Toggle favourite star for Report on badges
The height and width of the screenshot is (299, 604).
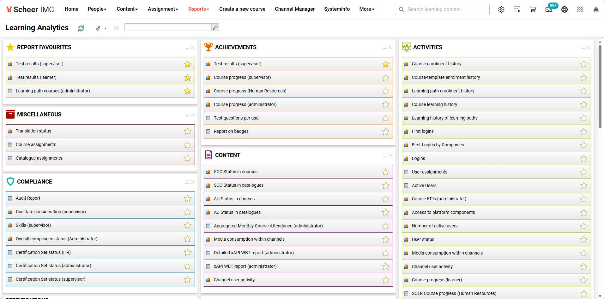click(x=386, y=132)
